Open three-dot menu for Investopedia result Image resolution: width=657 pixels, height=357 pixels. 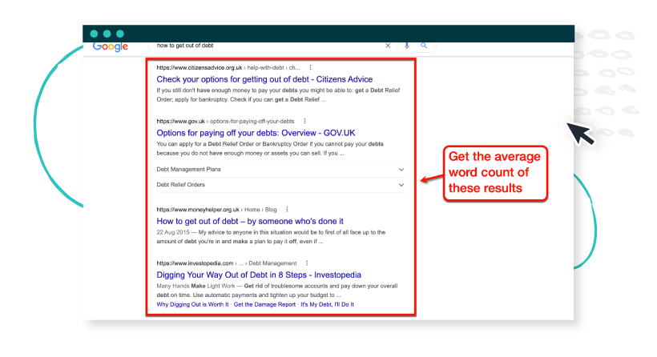coord(306,263)
